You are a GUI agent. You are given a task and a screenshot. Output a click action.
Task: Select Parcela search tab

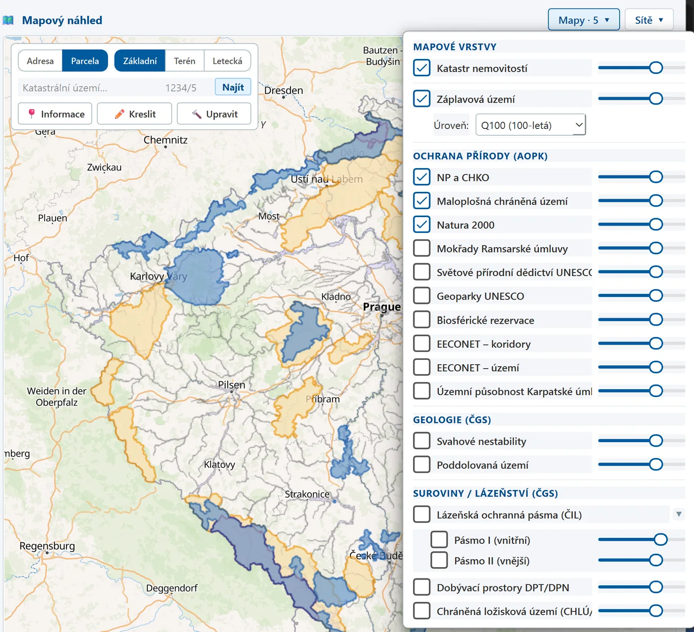click(x=85, y=61)
